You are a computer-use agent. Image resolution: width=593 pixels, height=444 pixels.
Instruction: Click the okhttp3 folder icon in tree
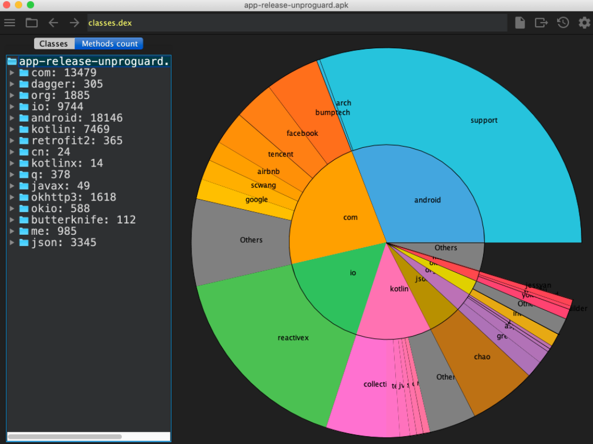point(24,197)
